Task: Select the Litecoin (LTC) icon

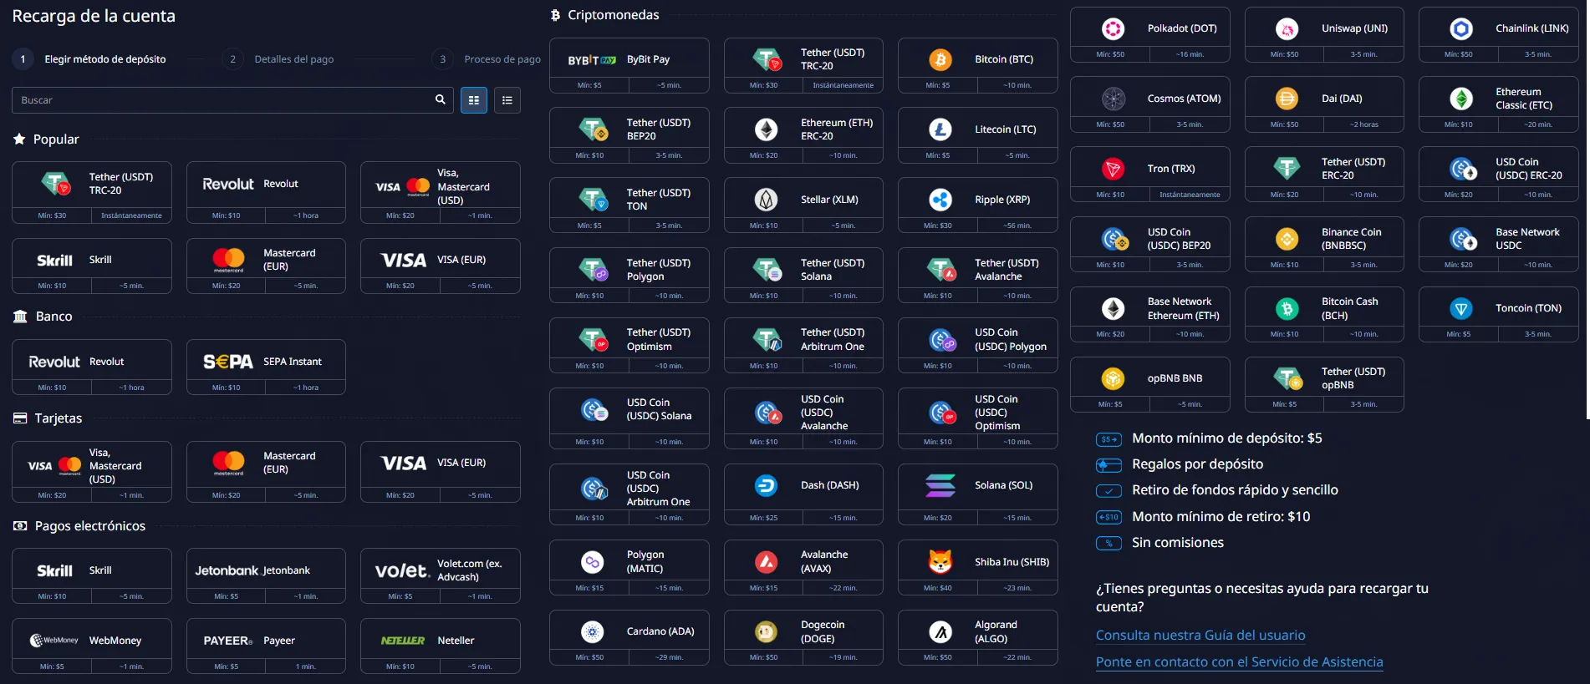Action: (940, 129)
